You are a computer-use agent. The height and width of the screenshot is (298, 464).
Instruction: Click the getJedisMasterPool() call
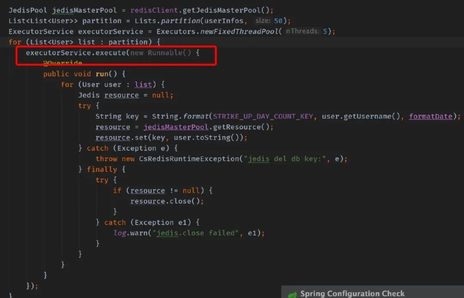[226, 10]
